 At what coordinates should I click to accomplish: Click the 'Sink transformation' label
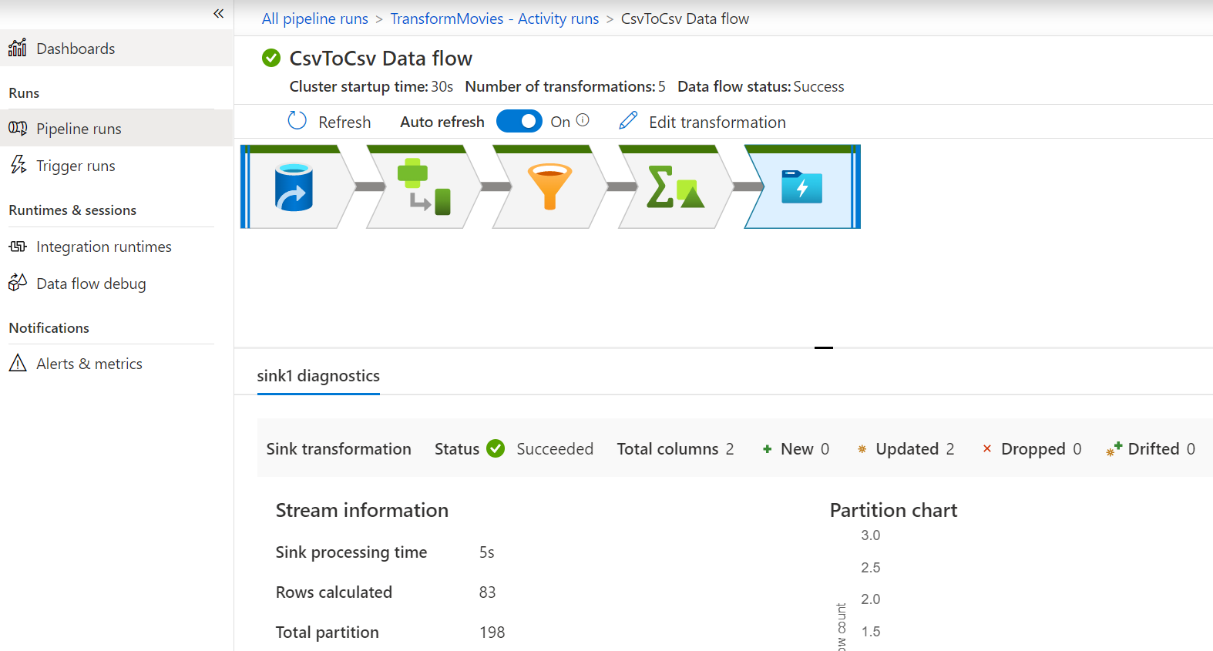339,449
